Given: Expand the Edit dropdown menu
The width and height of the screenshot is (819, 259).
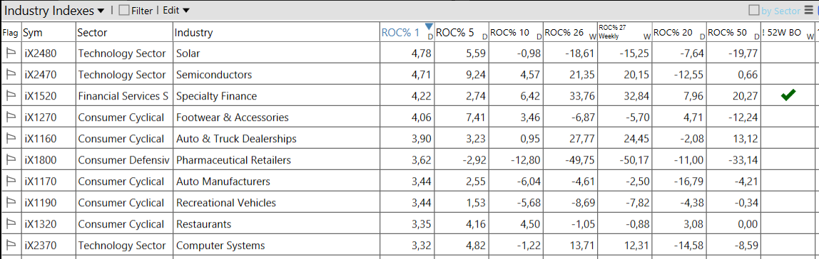Looking at the screenshot, I should click(176, 10).
